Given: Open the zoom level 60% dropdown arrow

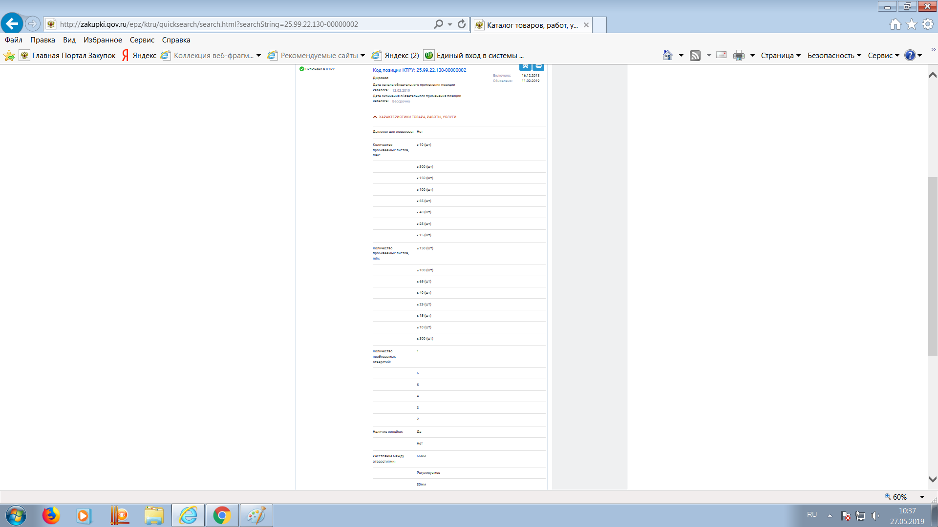Looking at the screenshot, I should click(x=922, y=497).
